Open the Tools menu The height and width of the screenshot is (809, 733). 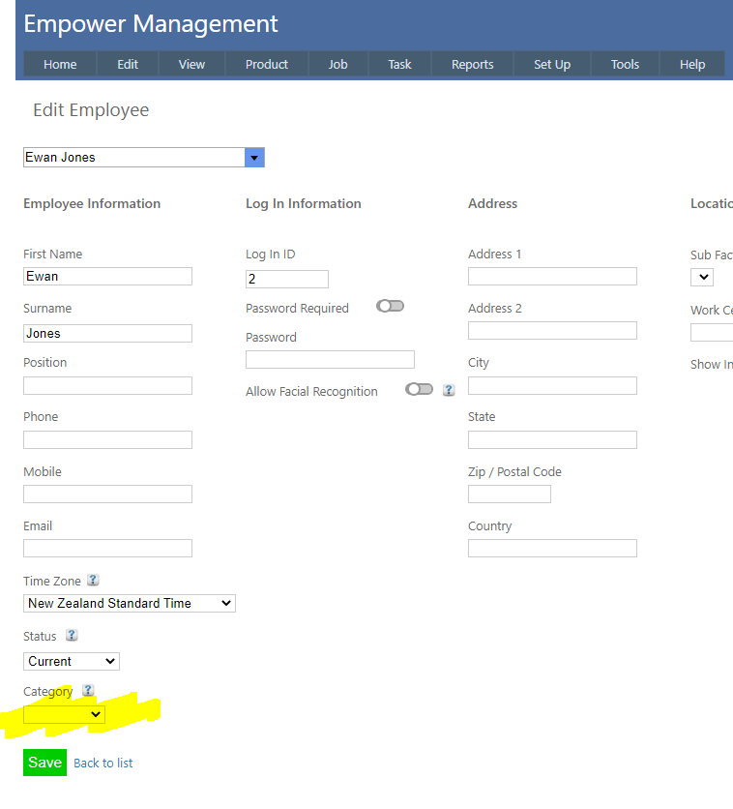click(625, 65)
